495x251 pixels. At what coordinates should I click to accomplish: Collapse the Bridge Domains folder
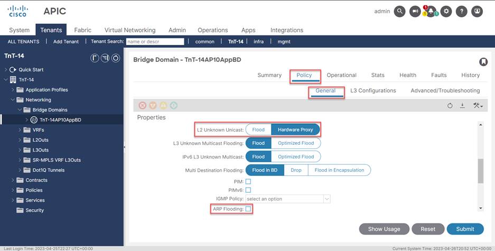20,110
